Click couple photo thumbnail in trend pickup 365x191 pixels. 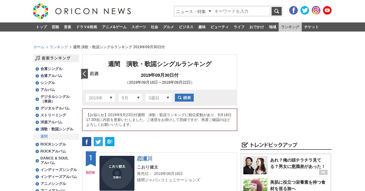point(255,165)
